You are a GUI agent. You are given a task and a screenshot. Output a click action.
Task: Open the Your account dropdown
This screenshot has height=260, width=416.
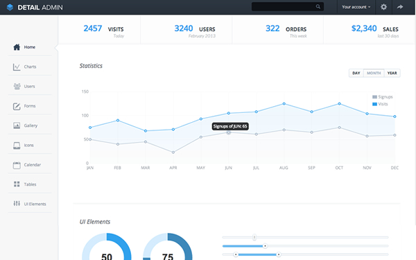356,7
